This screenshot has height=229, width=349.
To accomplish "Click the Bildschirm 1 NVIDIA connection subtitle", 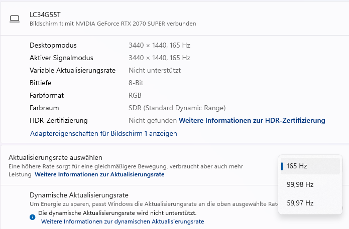I will pos(112,24).
